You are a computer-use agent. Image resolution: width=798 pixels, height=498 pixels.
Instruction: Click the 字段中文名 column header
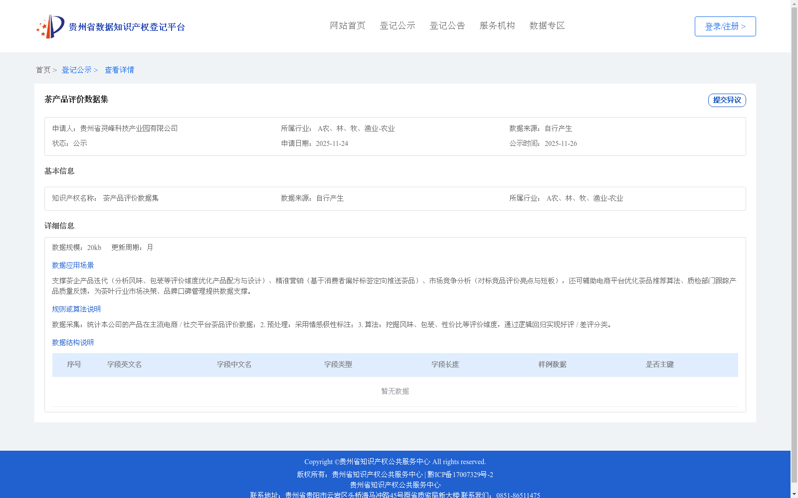234,365
